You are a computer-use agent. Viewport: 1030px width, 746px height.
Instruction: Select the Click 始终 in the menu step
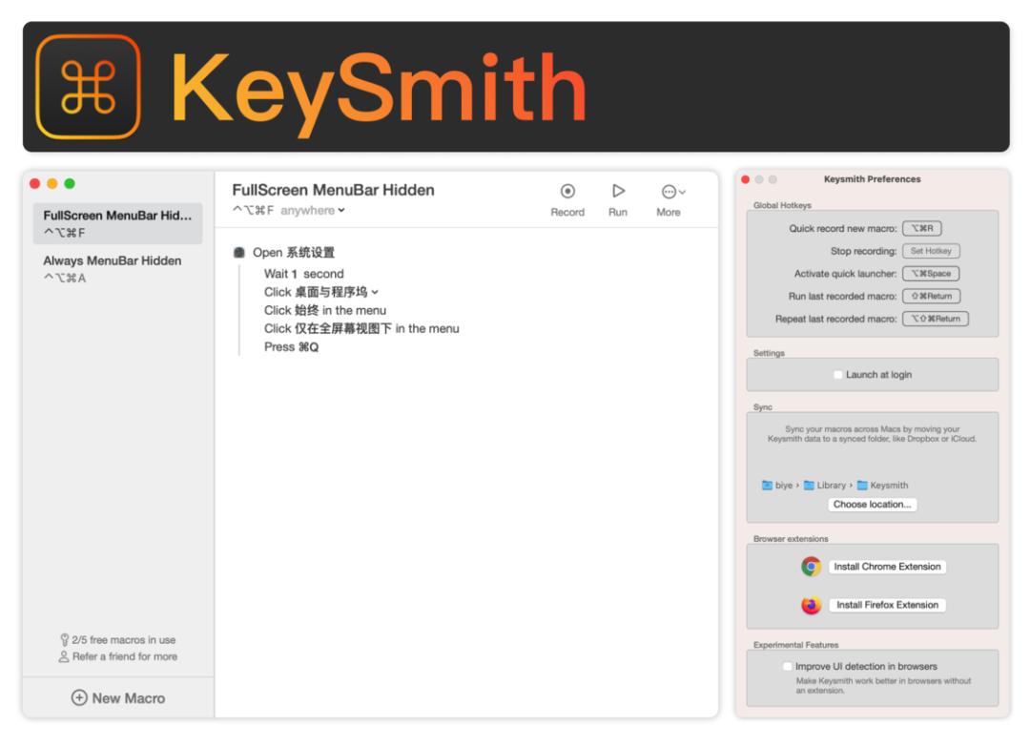pos(325,310)
